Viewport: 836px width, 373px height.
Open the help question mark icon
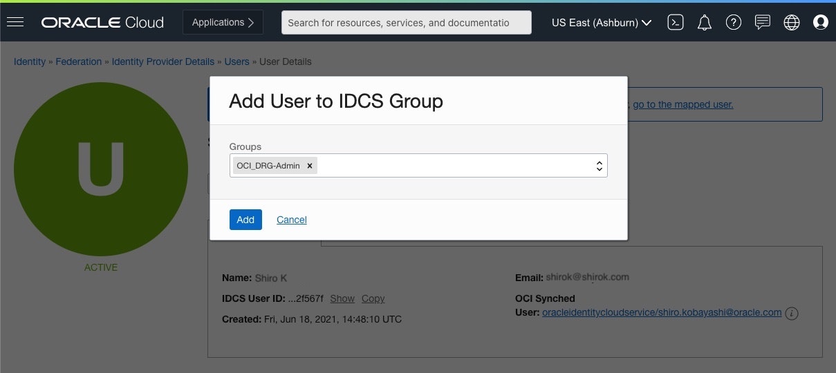(x=734, y=23)
